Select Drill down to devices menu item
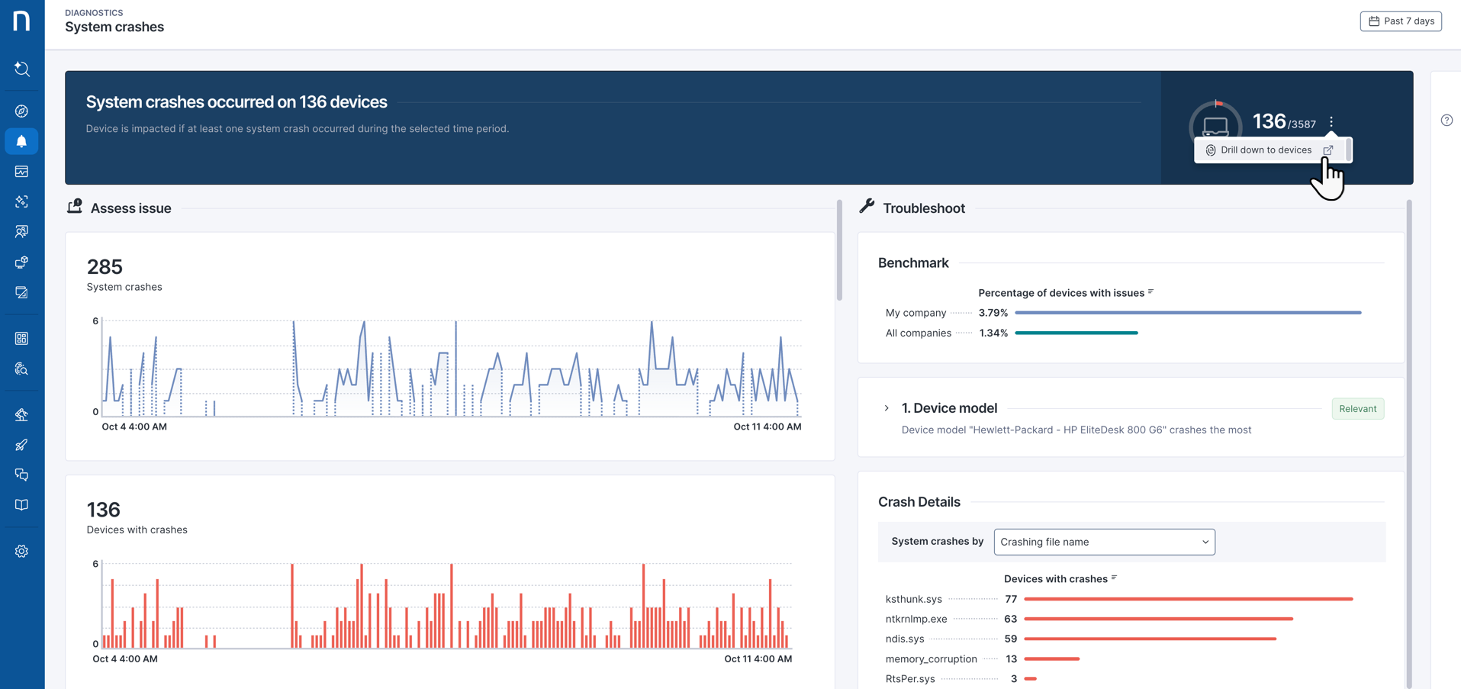The image size is (1461, 689). [x=1266, y=150]
